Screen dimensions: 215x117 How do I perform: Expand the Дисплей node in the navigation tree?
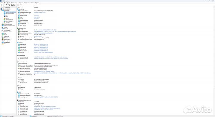click(x=1, y=29)
